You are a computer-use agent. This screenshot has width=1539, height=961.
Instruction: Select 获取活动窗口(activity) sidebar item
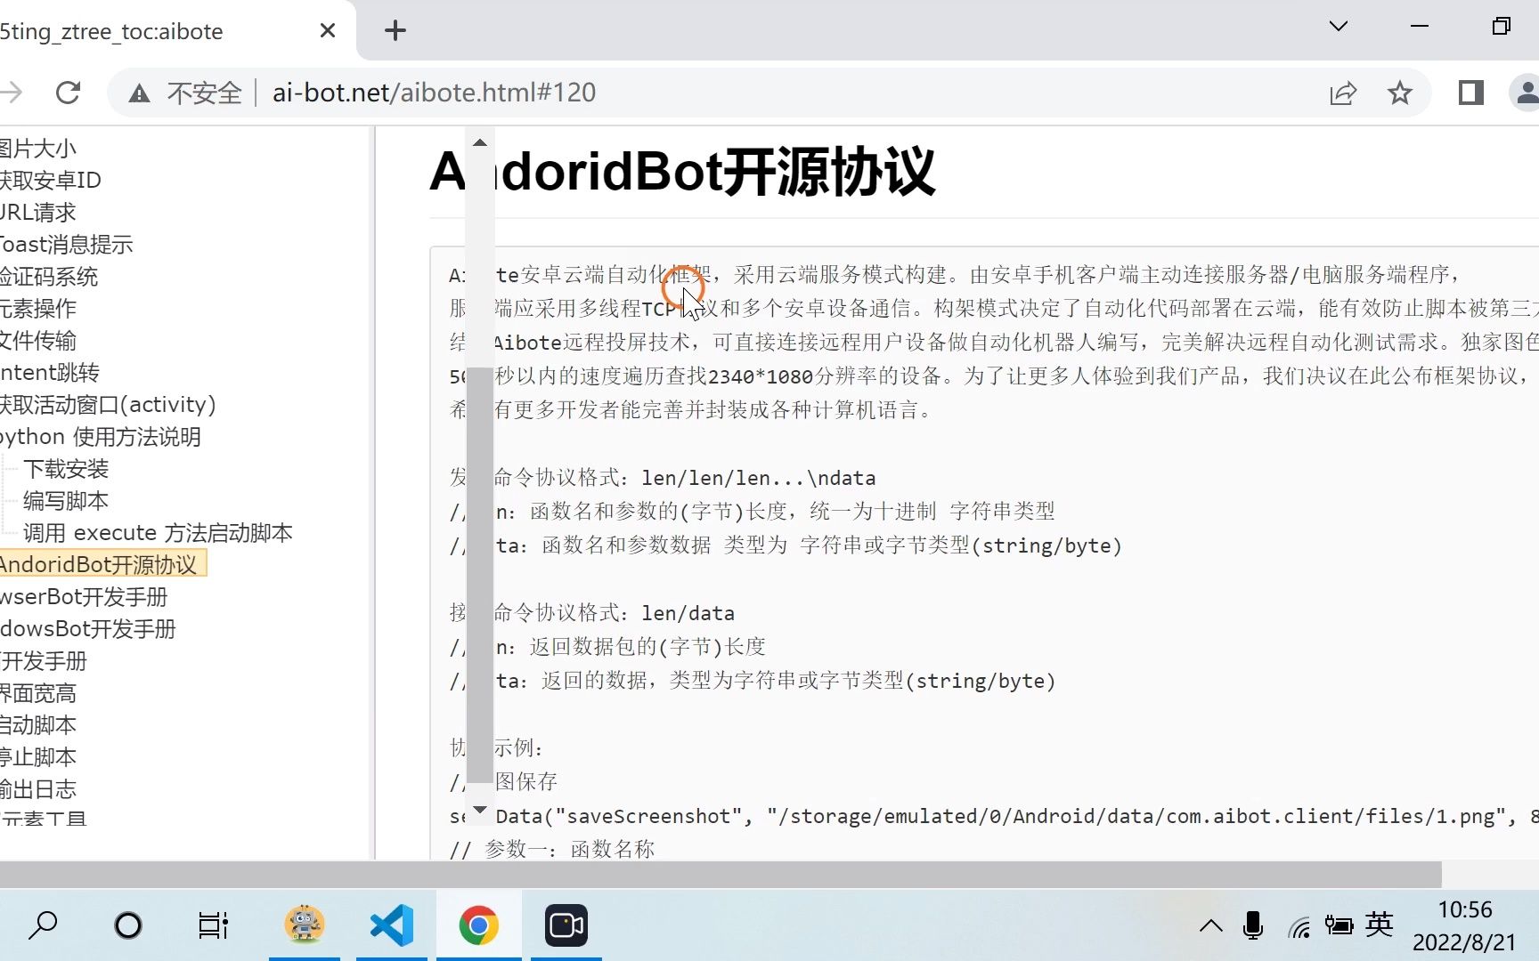click(108, 405)
